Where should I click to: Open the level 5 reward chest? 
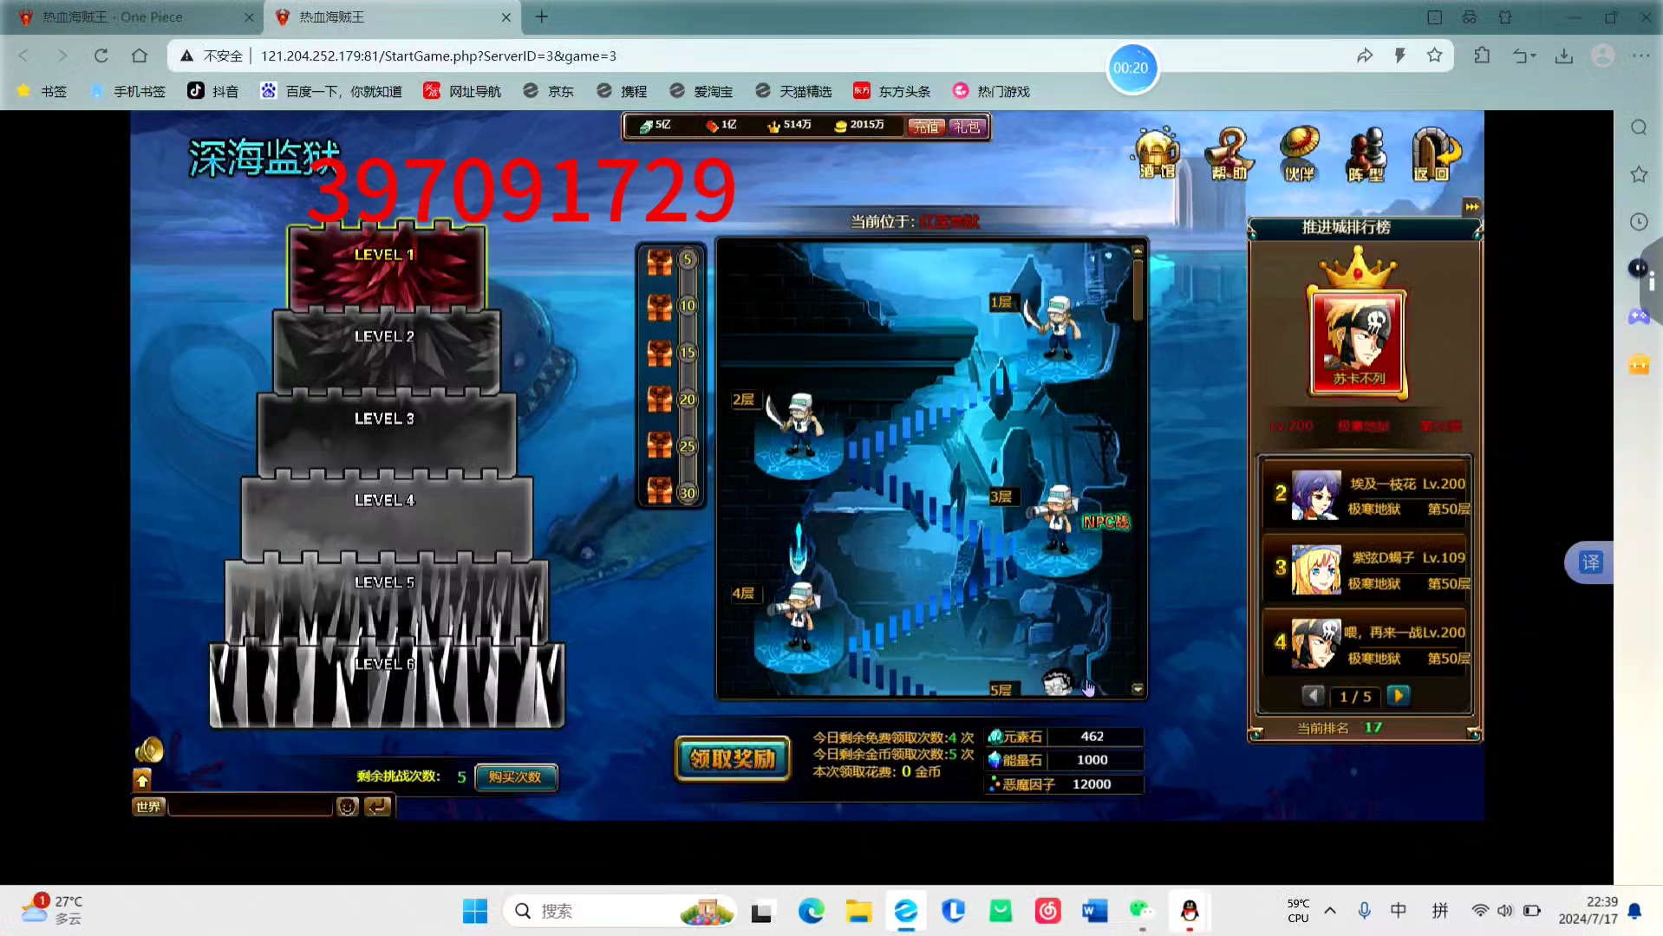coord(661,260)
